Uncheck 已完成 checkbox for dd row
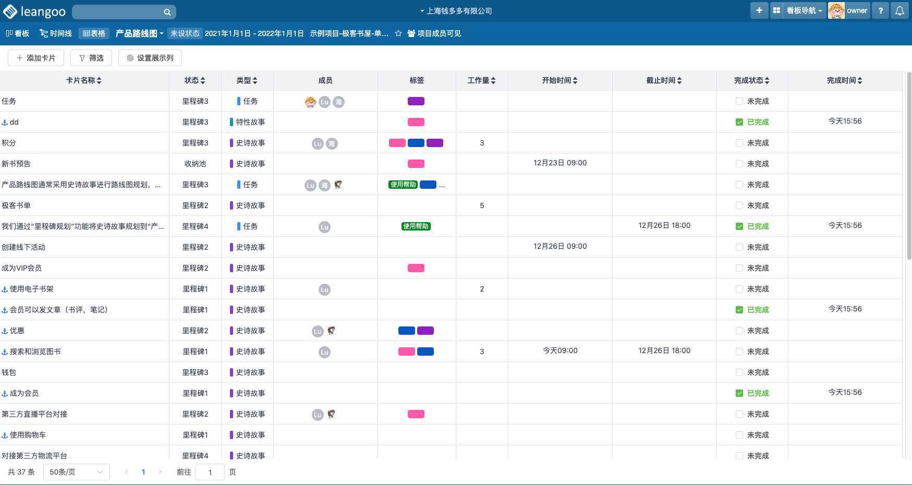The height and width of the screenshot is (485, 912). tap(739, 122)
